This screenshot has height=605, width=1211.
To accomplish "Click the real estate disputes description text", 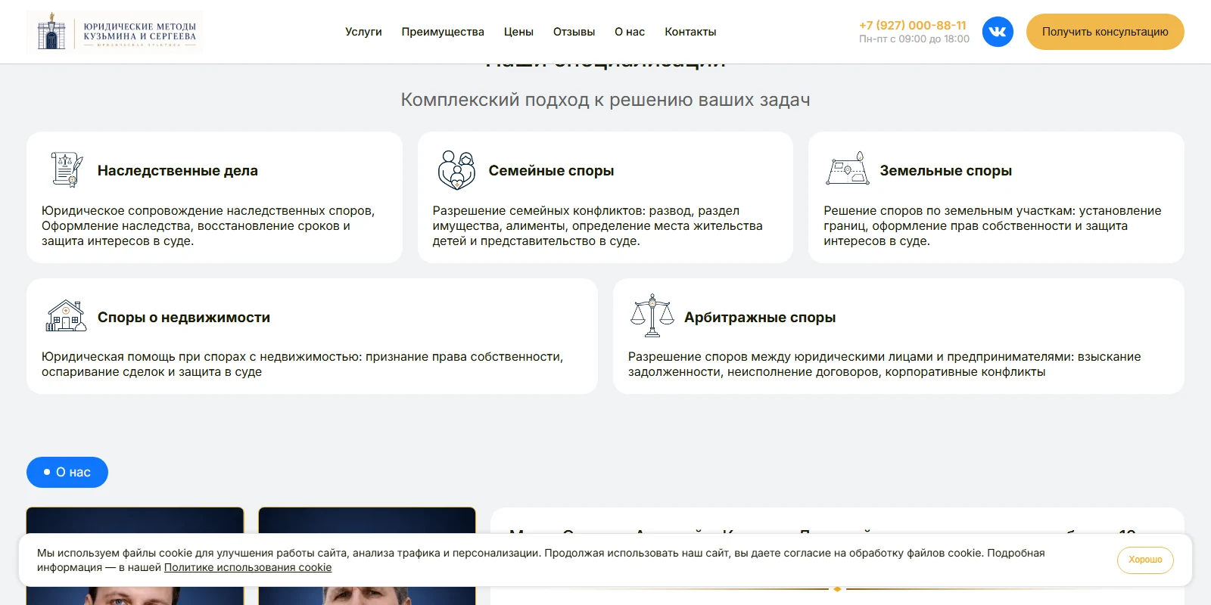I will point(302,364).
